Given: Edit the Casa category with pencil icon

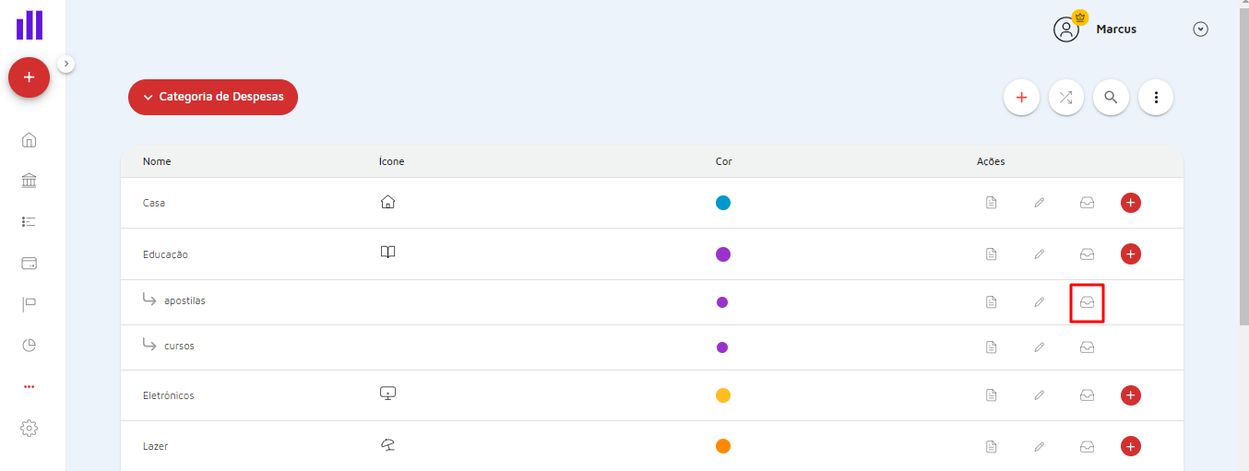Looking at the screenshot, I should [1040, 203].
